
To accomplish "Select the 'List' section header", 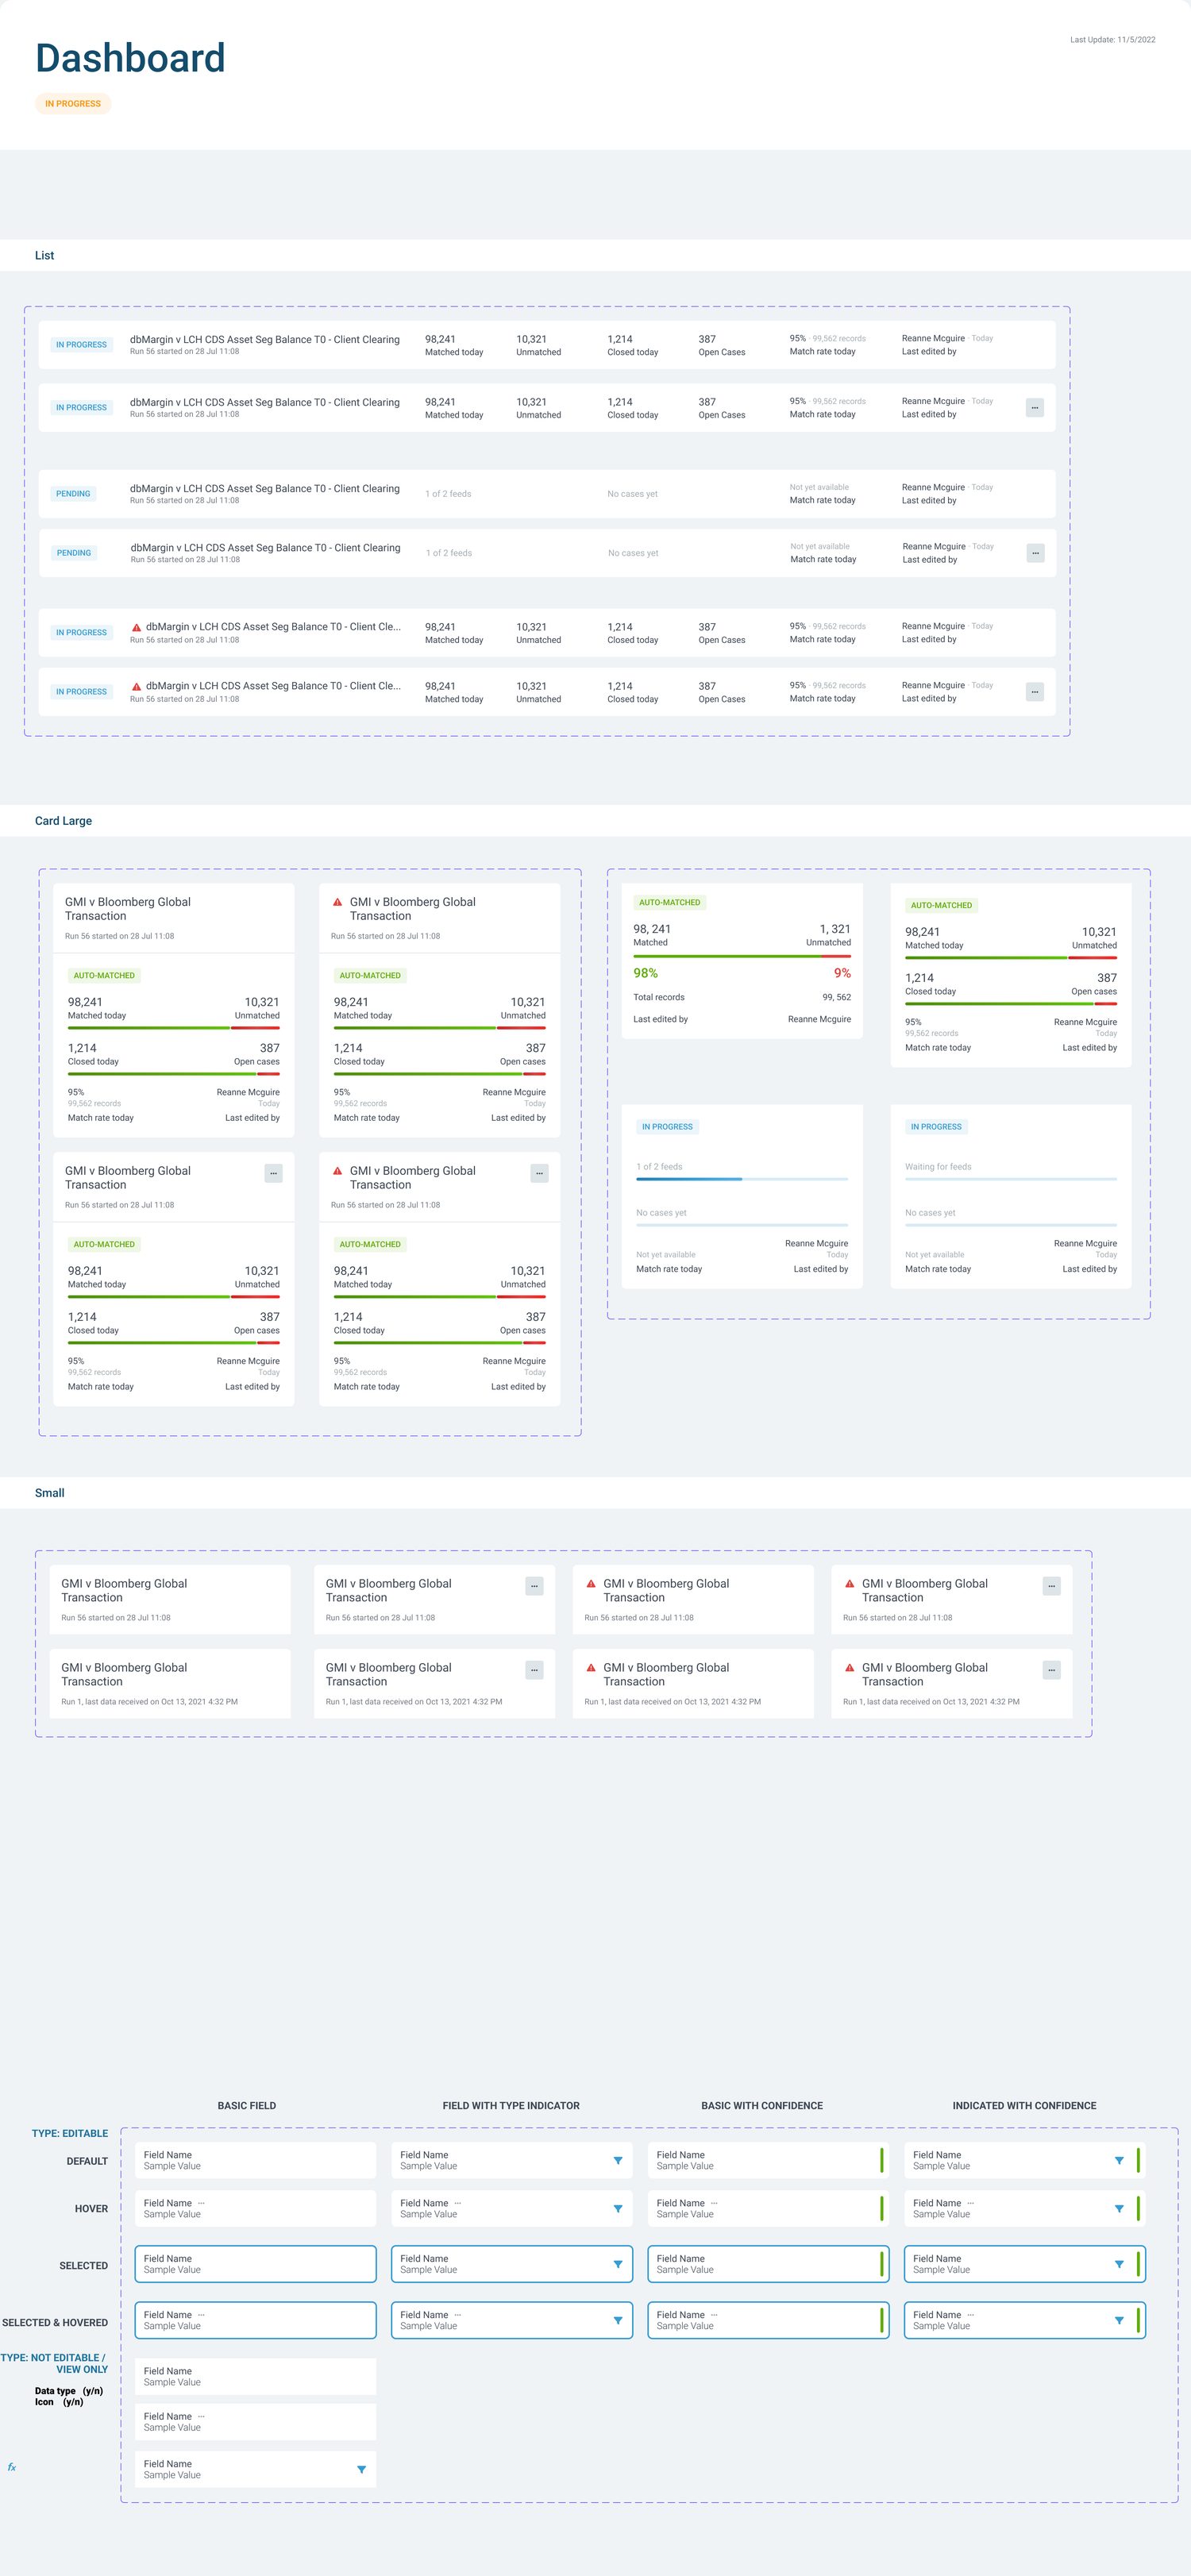I will (45, 256).
